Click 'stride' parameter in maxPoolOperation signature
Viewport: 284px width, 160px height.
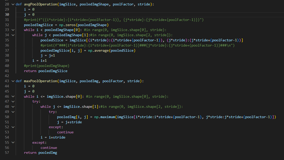(133, 81)
